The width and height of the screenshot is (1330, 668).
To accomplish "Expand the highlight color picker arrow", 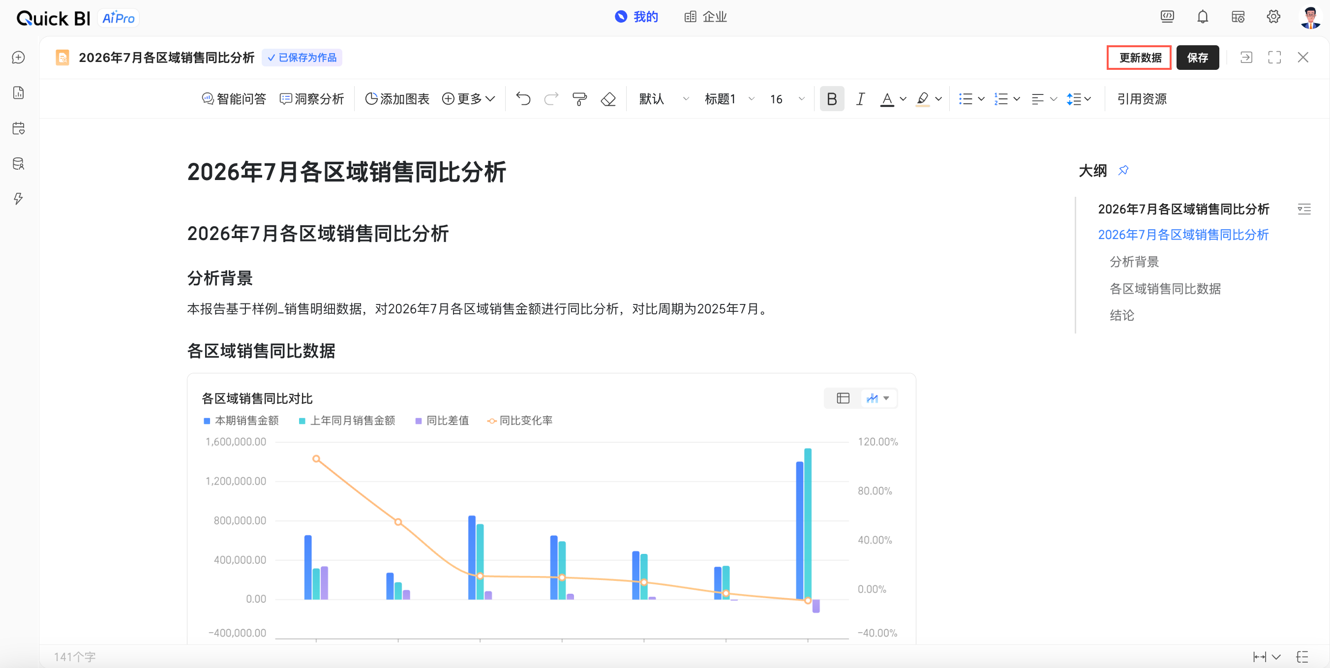I will [938, 98].
